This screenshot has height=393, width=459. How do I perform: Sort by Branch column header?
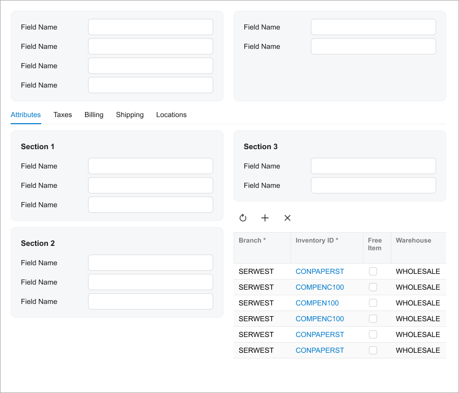[x=252, y=240]
